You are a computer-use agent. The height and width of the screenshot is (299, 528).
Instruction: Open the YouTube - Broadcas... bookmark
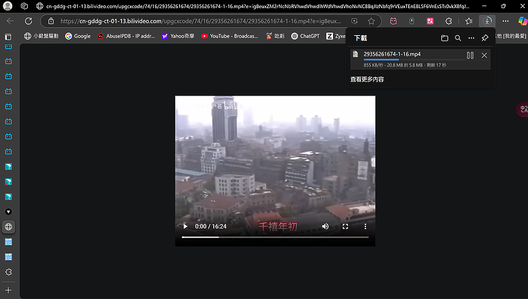coord(229,36)
